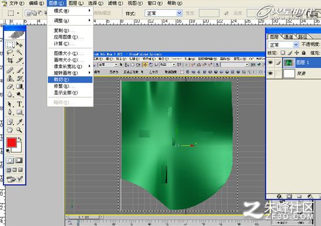Toggle Quick Mask mode button
This screenshot has height=226, width=321.
tap(19, 160)
